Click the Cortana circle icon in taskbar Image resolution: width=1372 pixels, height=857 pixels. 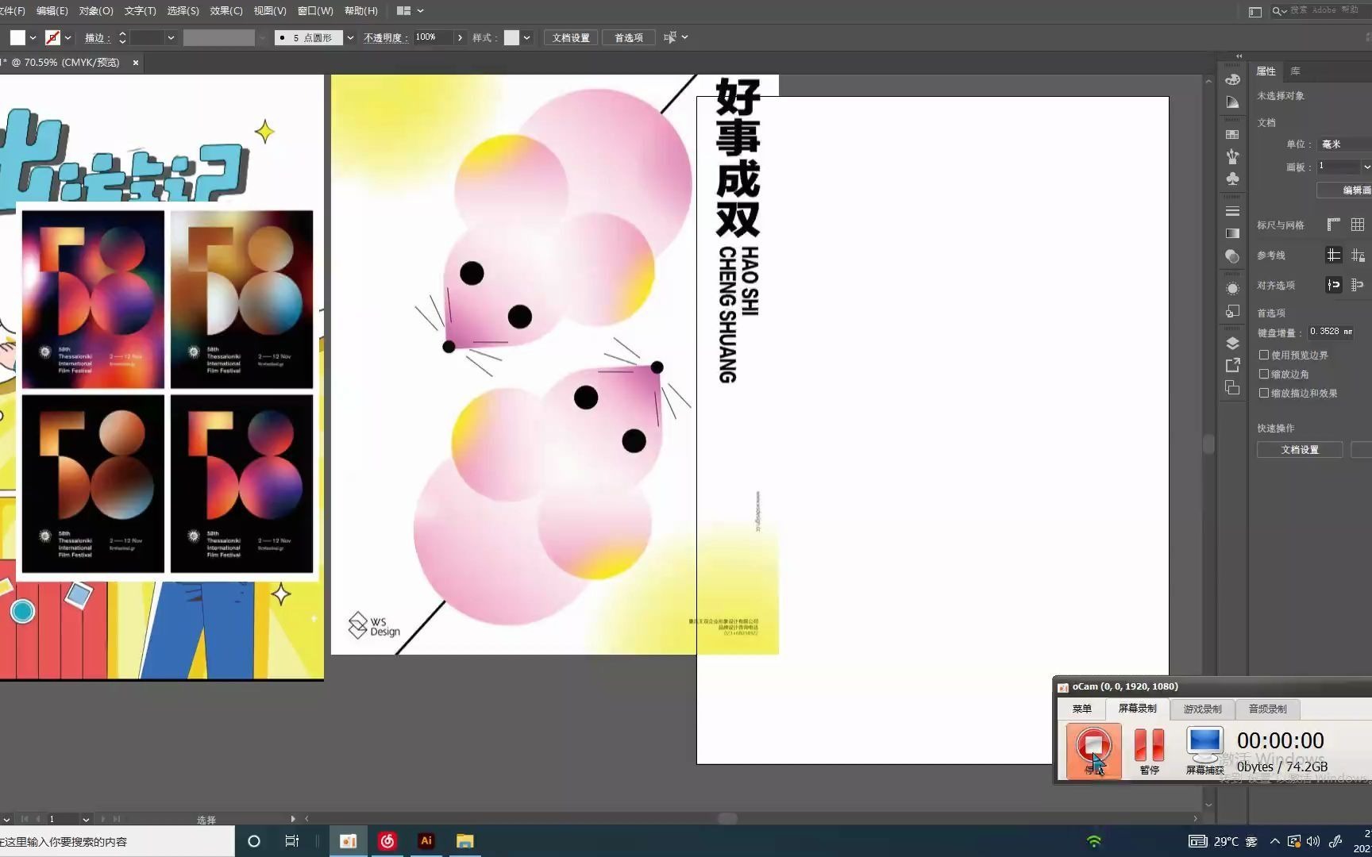point(254,841)
